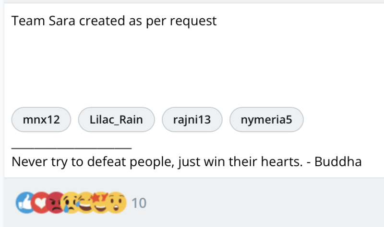Select the nymeria5 user tag
This screenshot has width=384, height=227.
[x=266, y=120]
